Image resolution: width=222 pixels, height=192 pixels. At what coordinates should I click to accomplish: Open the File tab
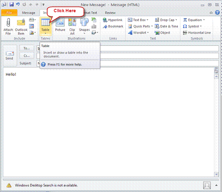click(x=9, y=13)
